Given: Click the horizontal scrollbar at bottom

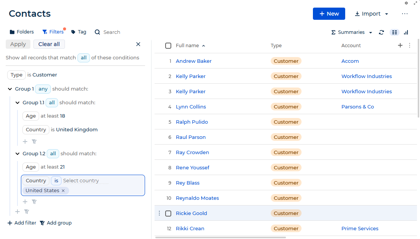Looking at the screenshot, I should point(221,237).
